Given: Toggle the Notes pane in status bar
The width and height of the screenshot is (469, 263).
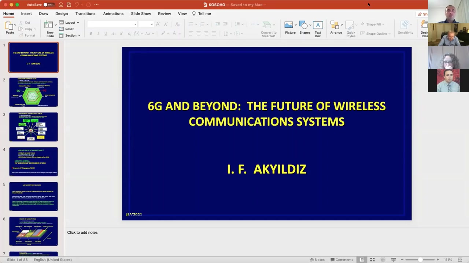Looking at the screenshot, I should pyautogui.click(x=317, y=260).
